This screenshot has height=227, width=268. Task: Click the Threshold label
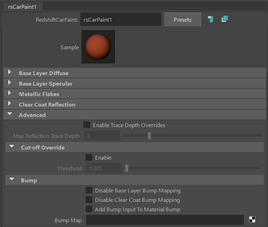pyautogui.click(x=70, y=168)
